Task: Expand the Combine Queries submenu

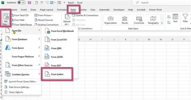Action: click(x=22, y=74)
